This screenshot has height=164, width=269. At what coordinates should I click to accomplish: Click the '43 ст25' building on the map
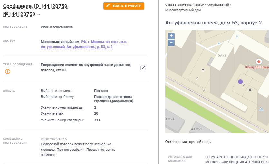[197, 129]
